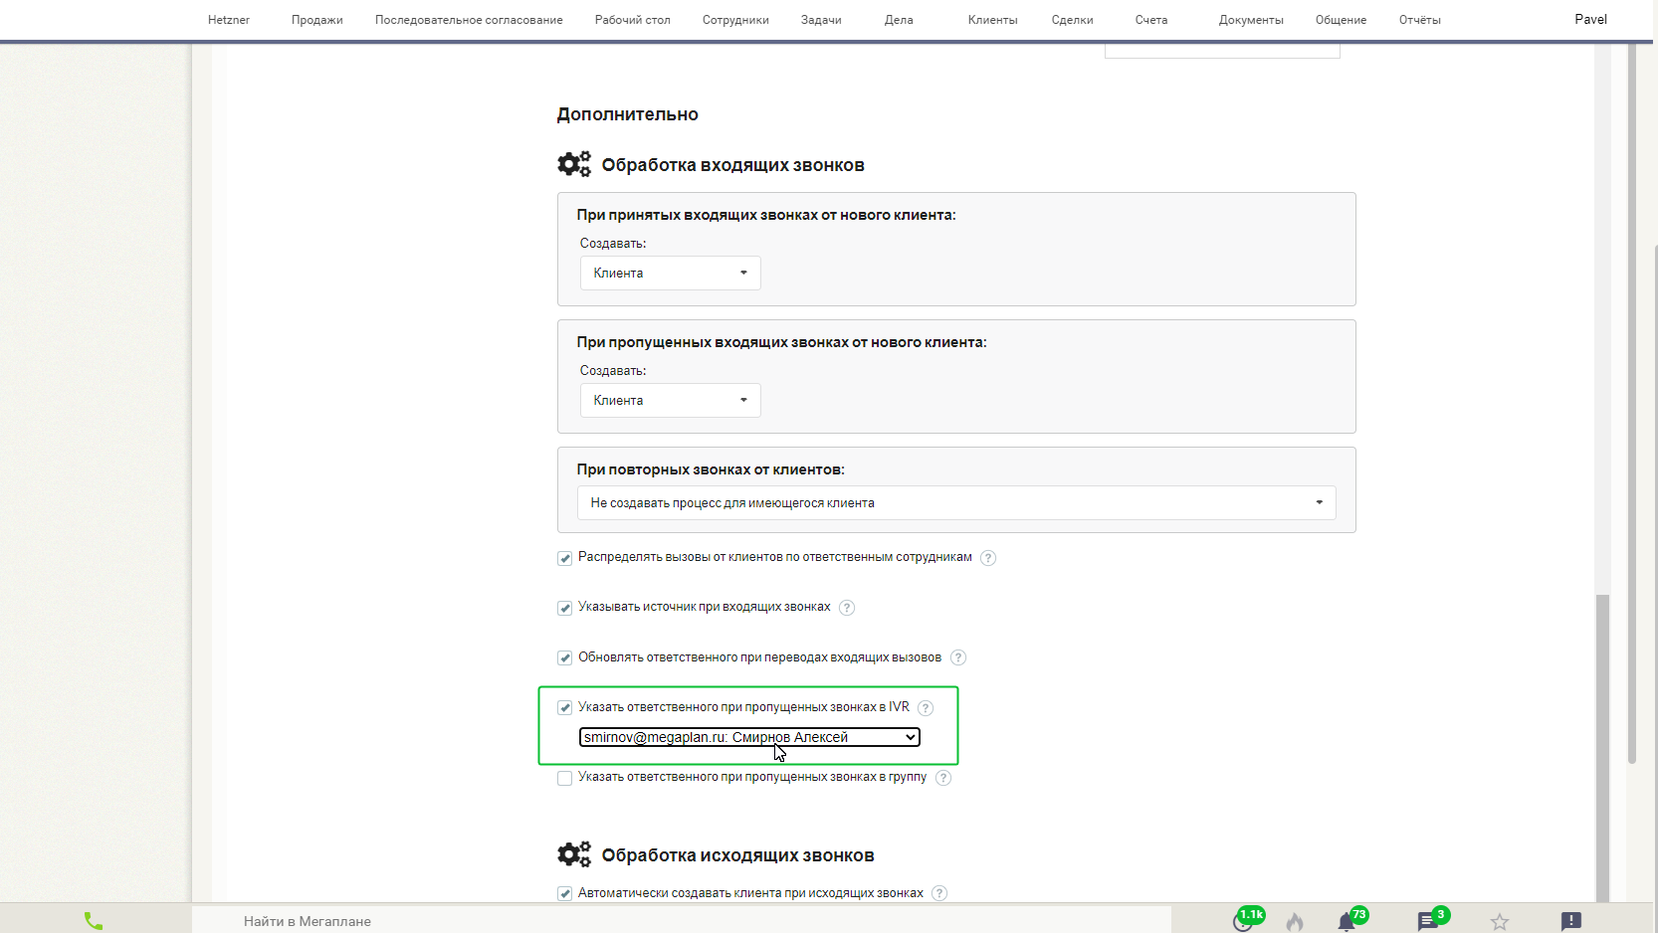Open Создавать dropdown for accepted incoming calls

[671, 274]
